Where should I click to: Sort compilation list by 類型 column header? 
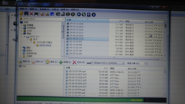coord(112,68)
